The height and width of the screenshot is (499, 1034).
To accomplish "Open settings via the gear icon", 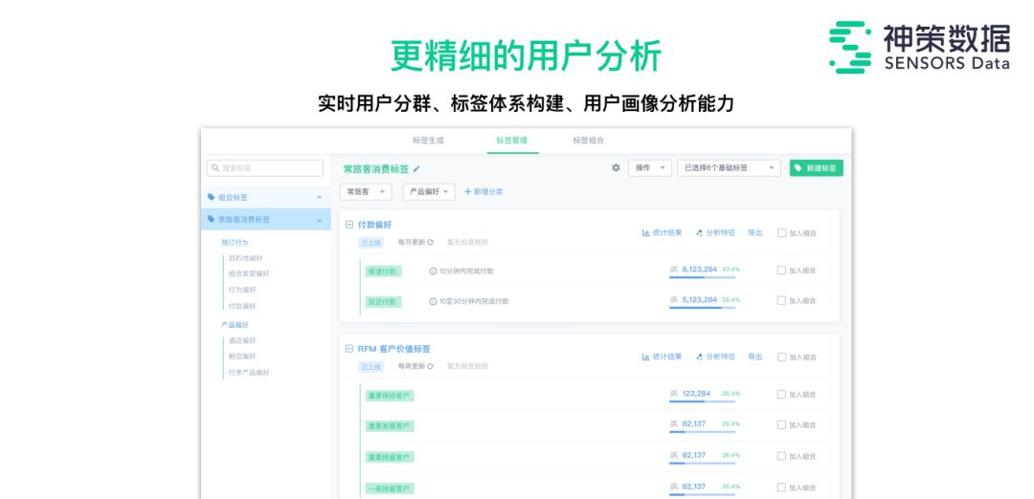I will coord(616,168).
